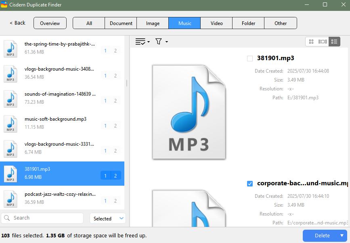Open the filter dropdown arrow
350x243 pixels.
click(166, 42)
